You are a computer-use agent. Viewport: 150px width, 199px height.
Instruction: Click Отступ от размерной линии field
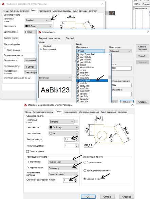(68, 180)
